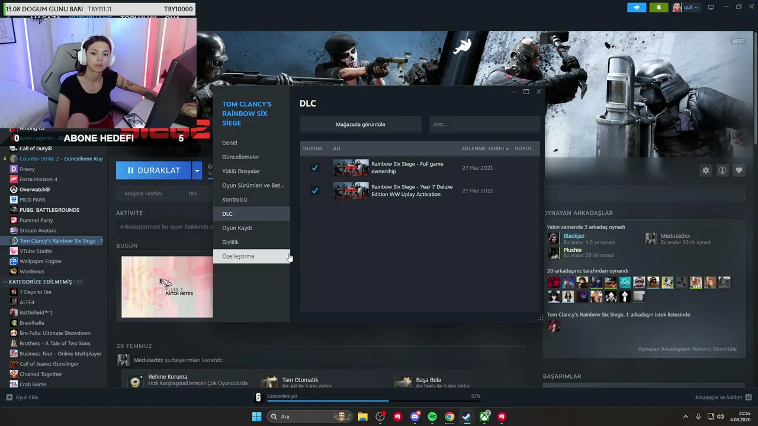This screenshot has width=758, height=426.
Task: Switch to Big Picture mode icon
Action: point(711,8)
